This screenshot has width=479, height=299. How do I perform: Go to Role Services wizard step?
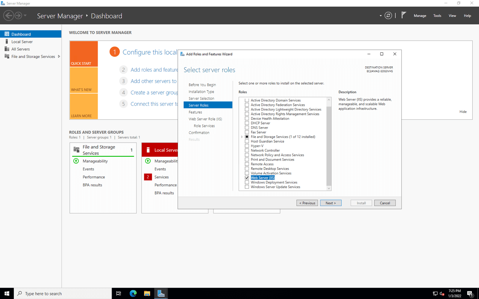(x=204, y=126)
